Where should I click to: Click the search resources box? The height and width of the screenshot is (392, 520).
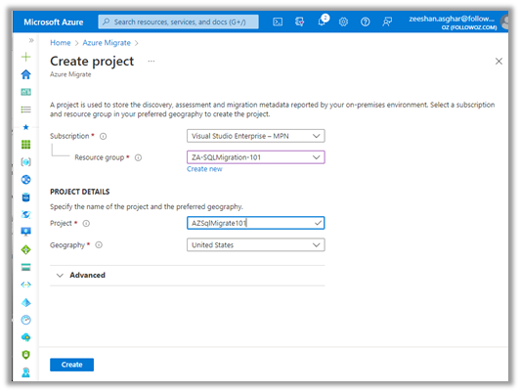[x=179, y=22]
